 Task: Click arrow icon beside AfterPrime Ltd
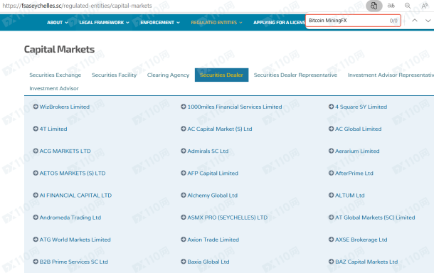(x=331, y=173)
